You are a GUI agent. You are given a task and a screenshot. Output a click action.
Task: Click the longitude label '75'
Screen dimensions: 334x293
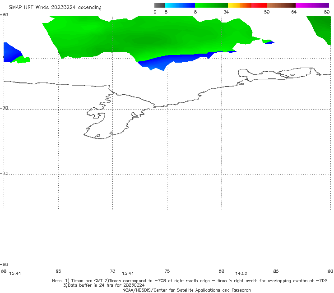[167, 271]
